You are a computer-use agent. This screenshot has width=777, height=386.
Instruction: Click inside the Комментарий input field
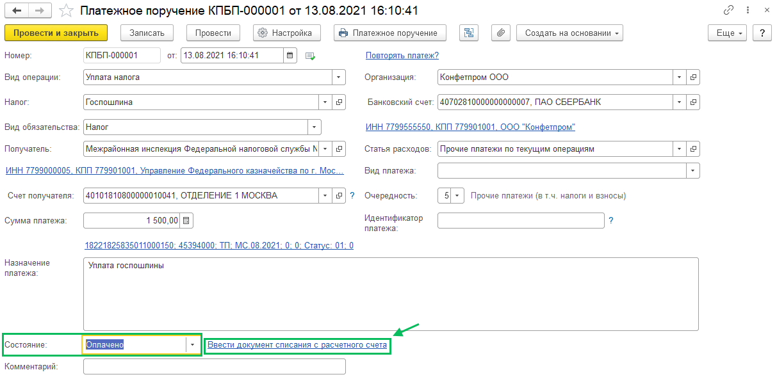click(215, 367)
